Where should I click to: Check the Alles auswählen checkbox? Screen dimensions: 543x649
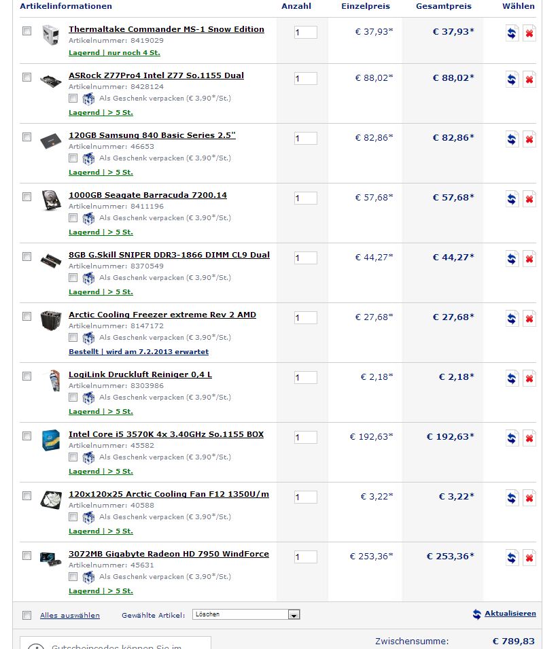point(27,615)
